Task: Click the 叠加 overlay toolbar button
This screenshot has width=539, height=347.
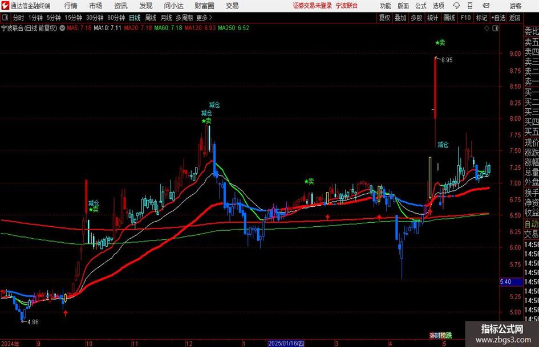Action: [x=400, y=18]
